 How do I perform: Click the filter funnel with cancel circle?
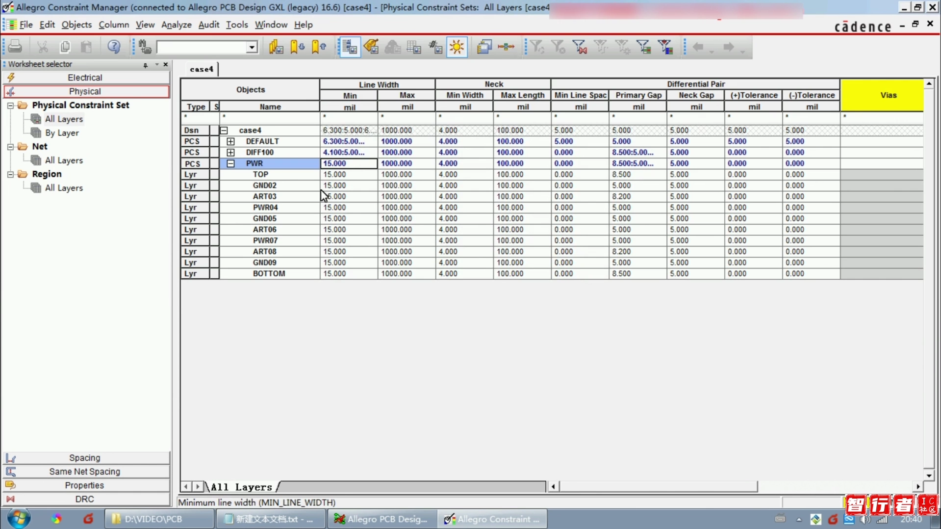pyautogui.click(x=558, y=47)
